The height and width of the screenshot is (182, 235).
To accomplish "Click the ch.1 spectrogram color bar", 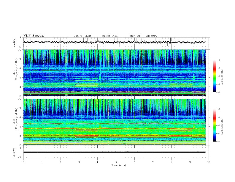I will pyautogui.click(x=215, y=76).
